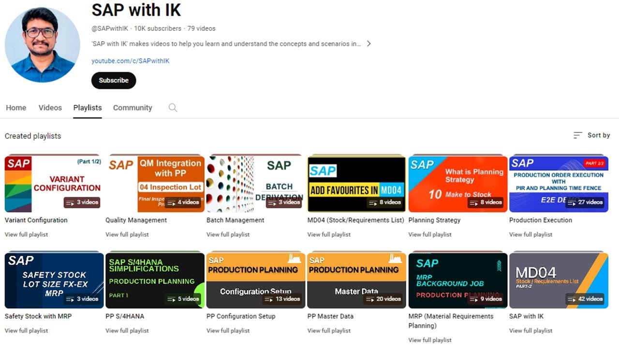View full playlist under Quality Management
Image resolution: width=619 pixels, height=348 pixels.
(127, 234)
